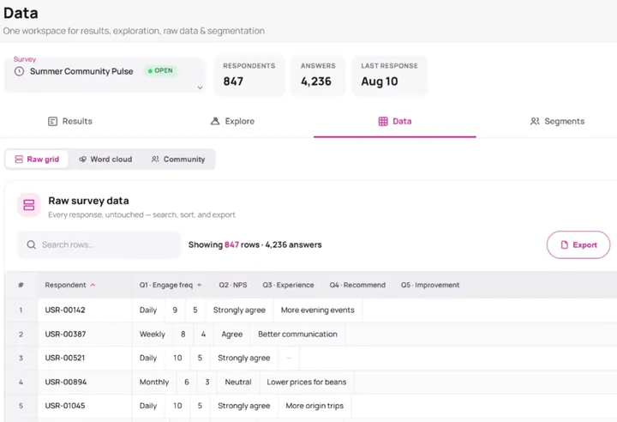Click the empty dash cell for USR-00521
This screenshot has width=617, height=422.
[x=289, y=358]
